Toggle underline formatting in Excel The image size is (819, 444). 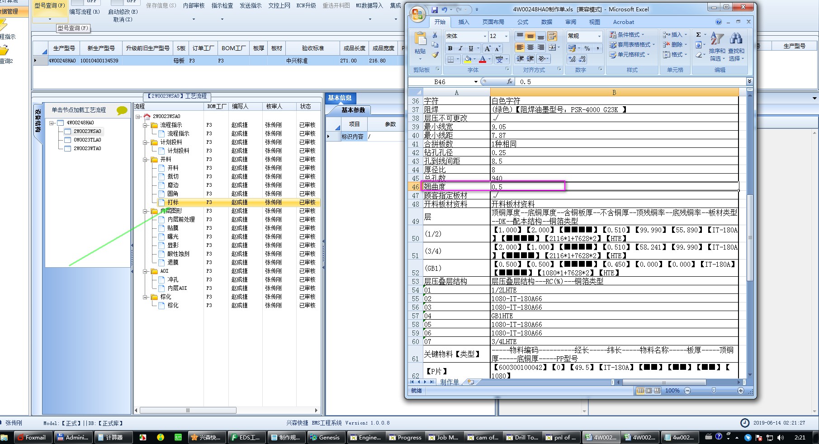(x=471, y=48)
